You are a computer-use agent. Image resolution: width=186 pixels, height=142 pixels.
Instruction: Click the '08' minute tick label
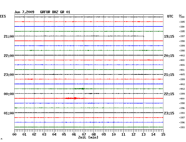(x=94, y=135)
